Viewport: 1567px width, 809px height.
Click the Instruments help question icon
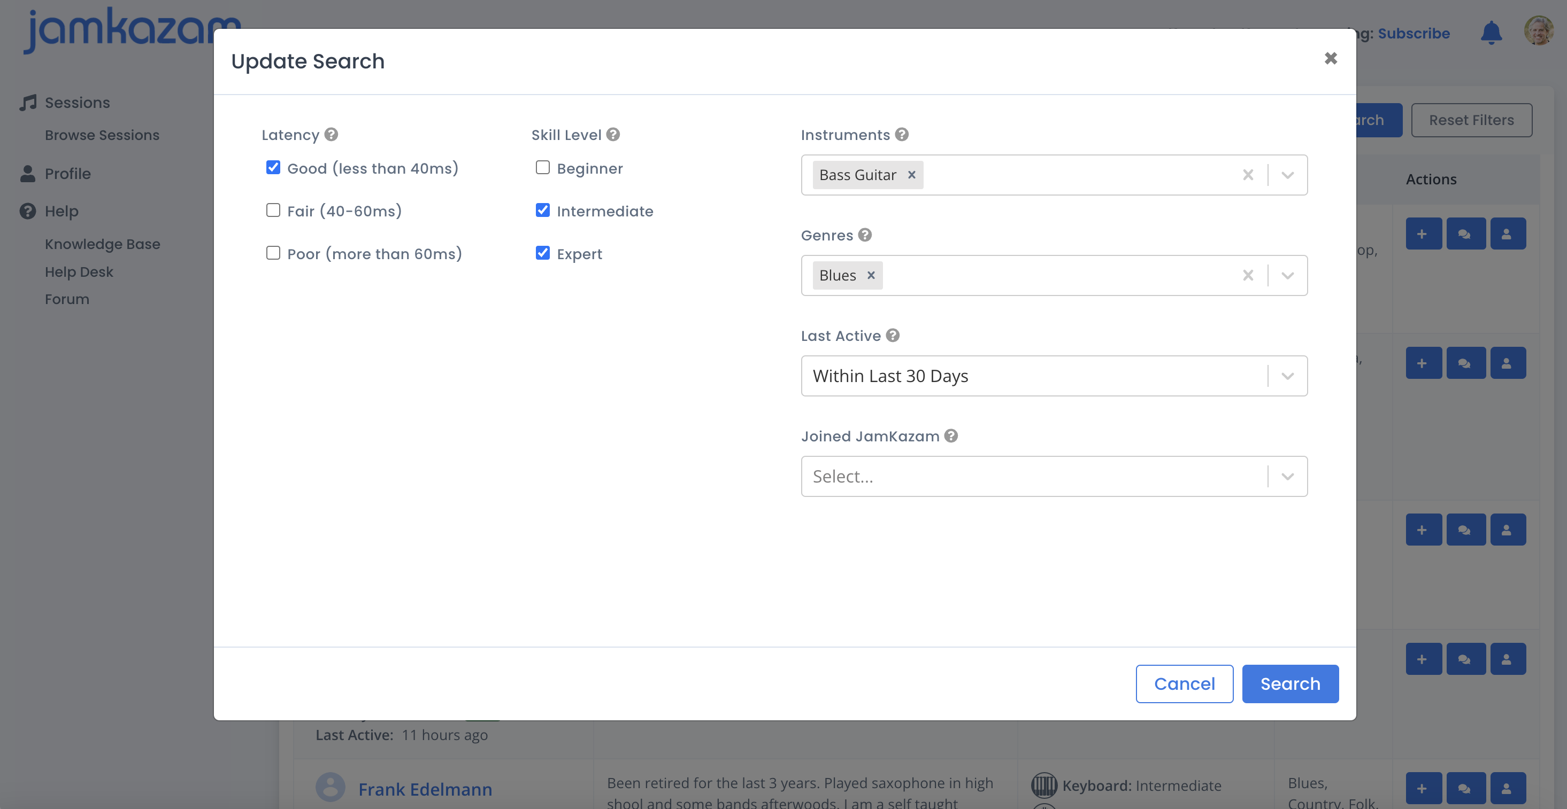pos(902,134)
